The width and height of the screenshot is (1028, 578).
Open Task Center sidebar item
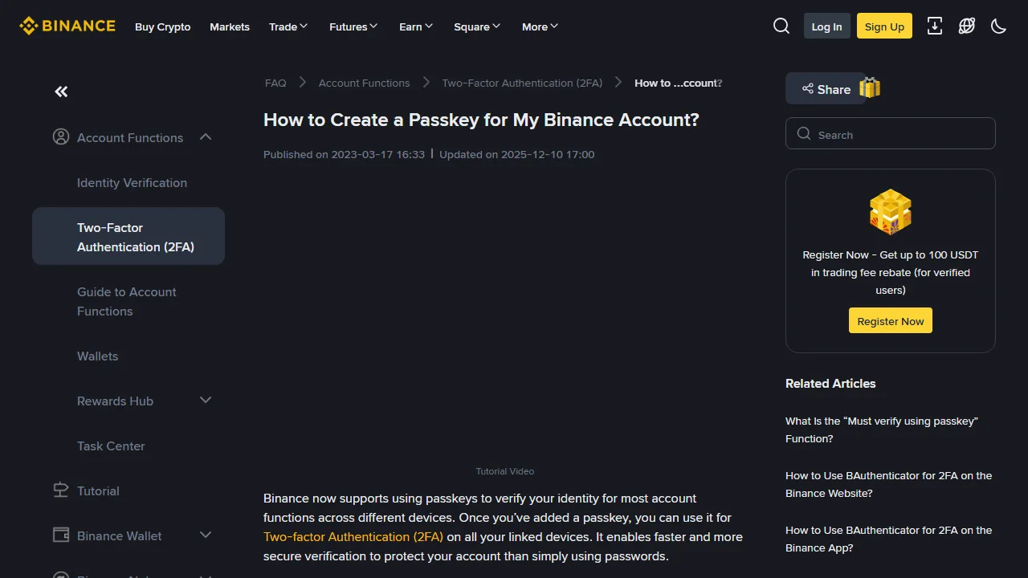[111, 446]
